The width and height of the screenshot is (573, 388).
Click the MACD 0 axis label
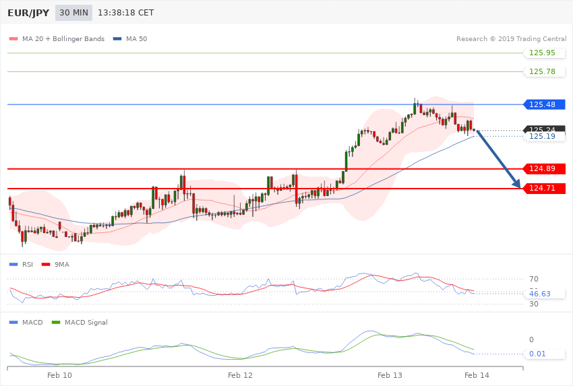[x=531, y=339]
